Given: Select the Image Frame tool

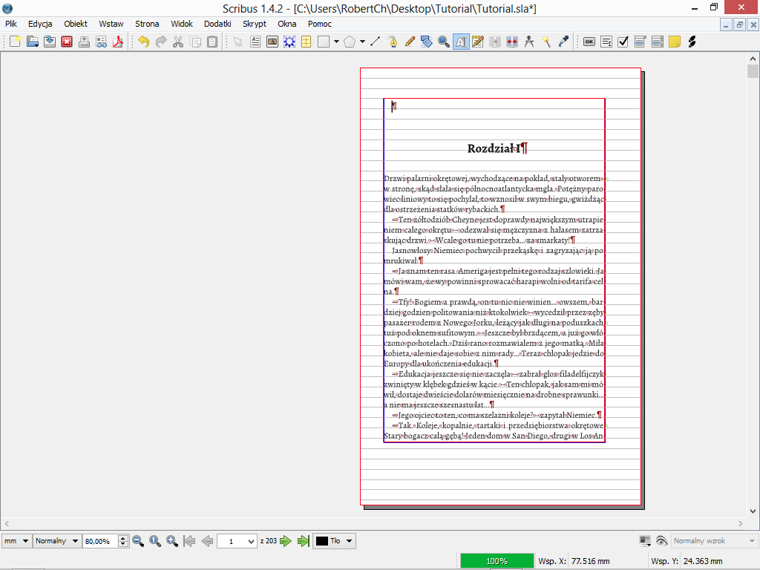Looking at the screenshot, I should [272, 42].
